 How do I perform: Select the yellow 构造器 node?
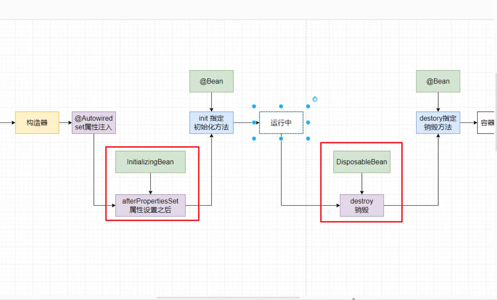point(37,123)
